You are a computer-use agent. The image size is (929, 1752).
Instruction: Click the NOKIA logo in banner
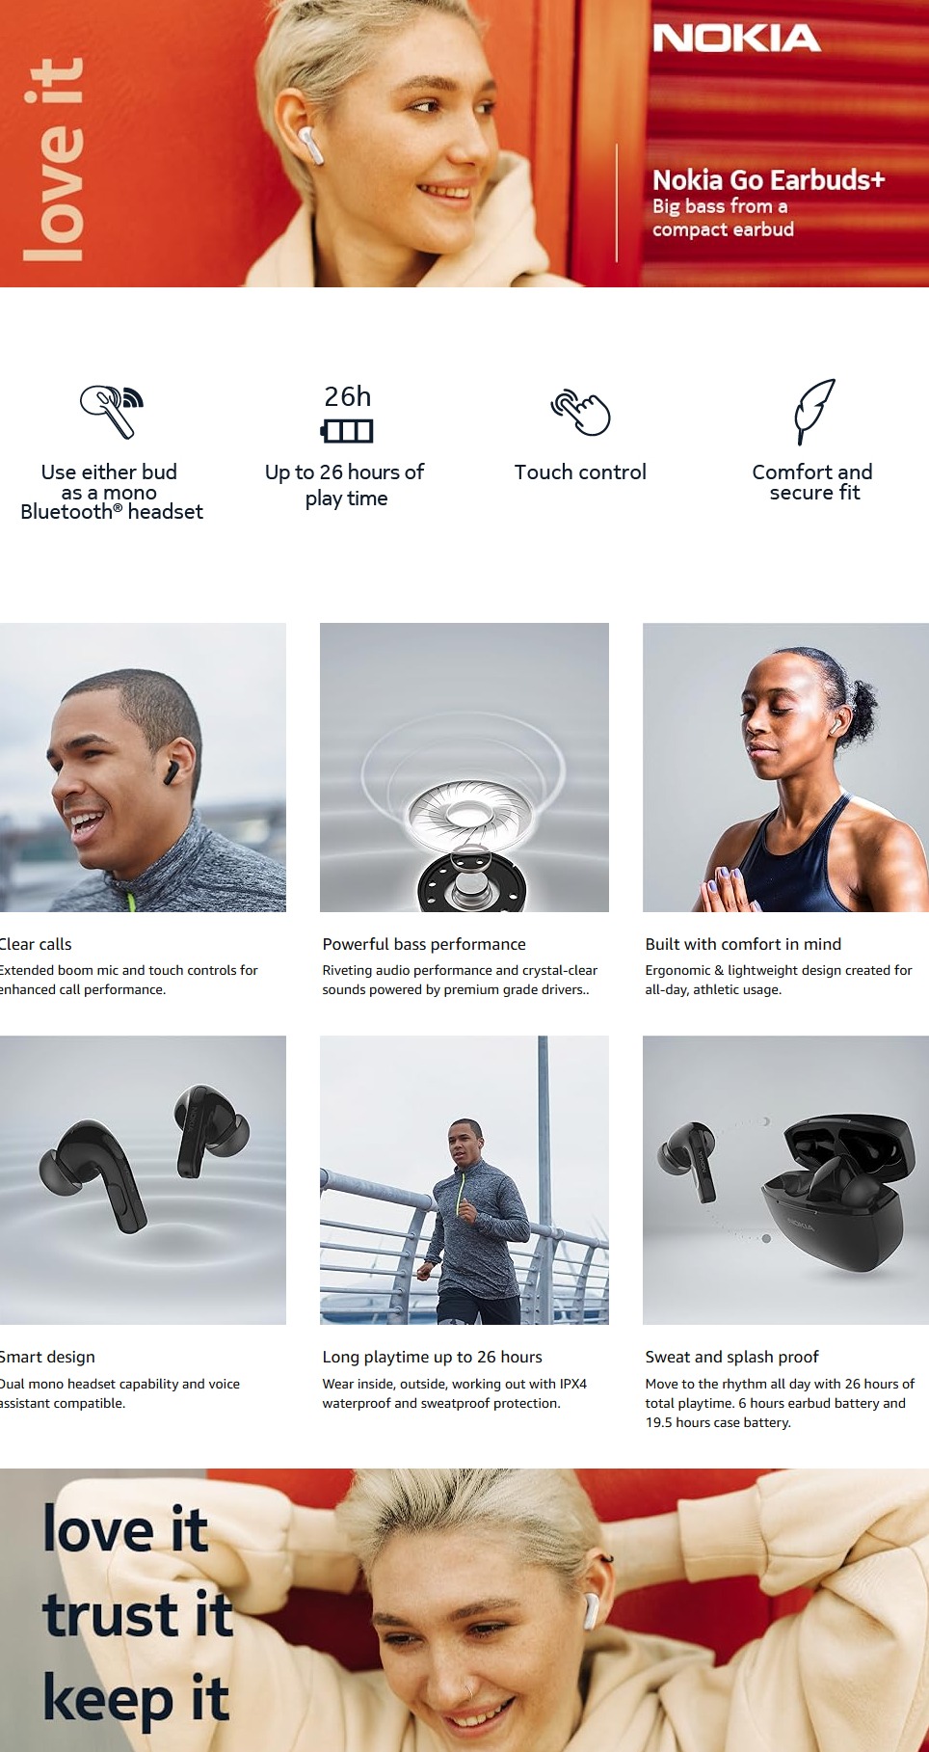[736, 39]
